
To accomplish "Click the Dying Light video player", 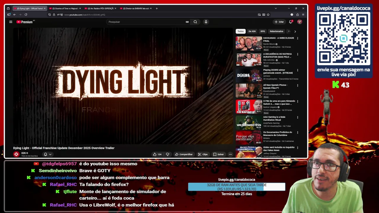I will [123, 86].
